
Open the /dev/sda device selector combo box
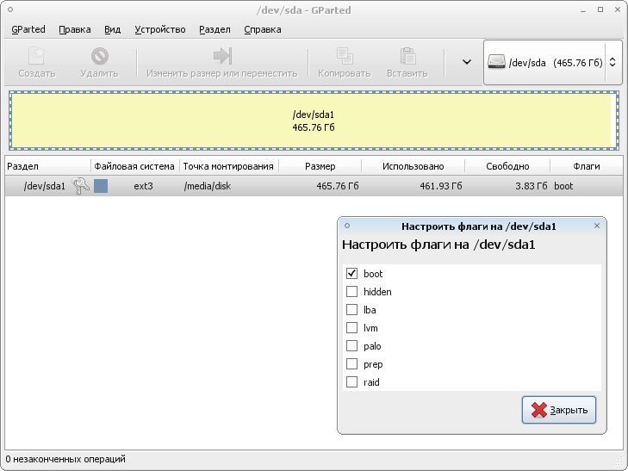553,62
